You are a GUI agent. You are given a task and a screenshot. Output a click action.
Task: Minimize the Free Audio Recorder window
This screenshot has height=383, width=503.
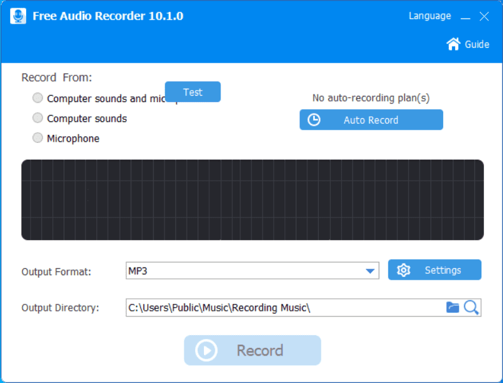[x=466, y=17]
